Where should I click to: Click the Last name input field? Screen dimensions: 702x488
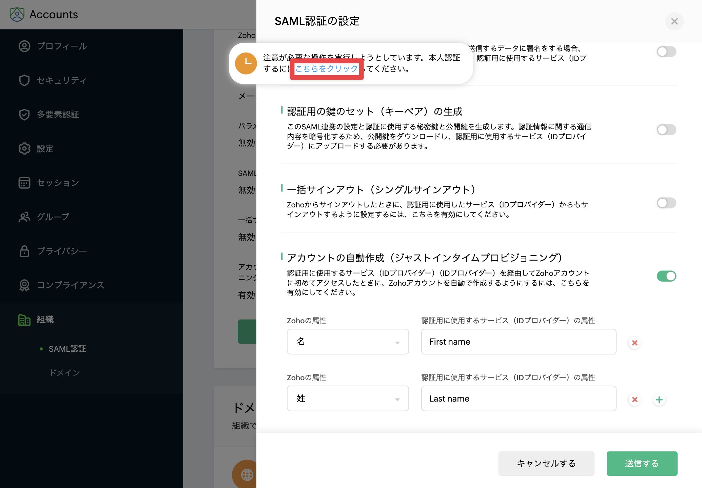pyautogui.click(x=519, y=399)
